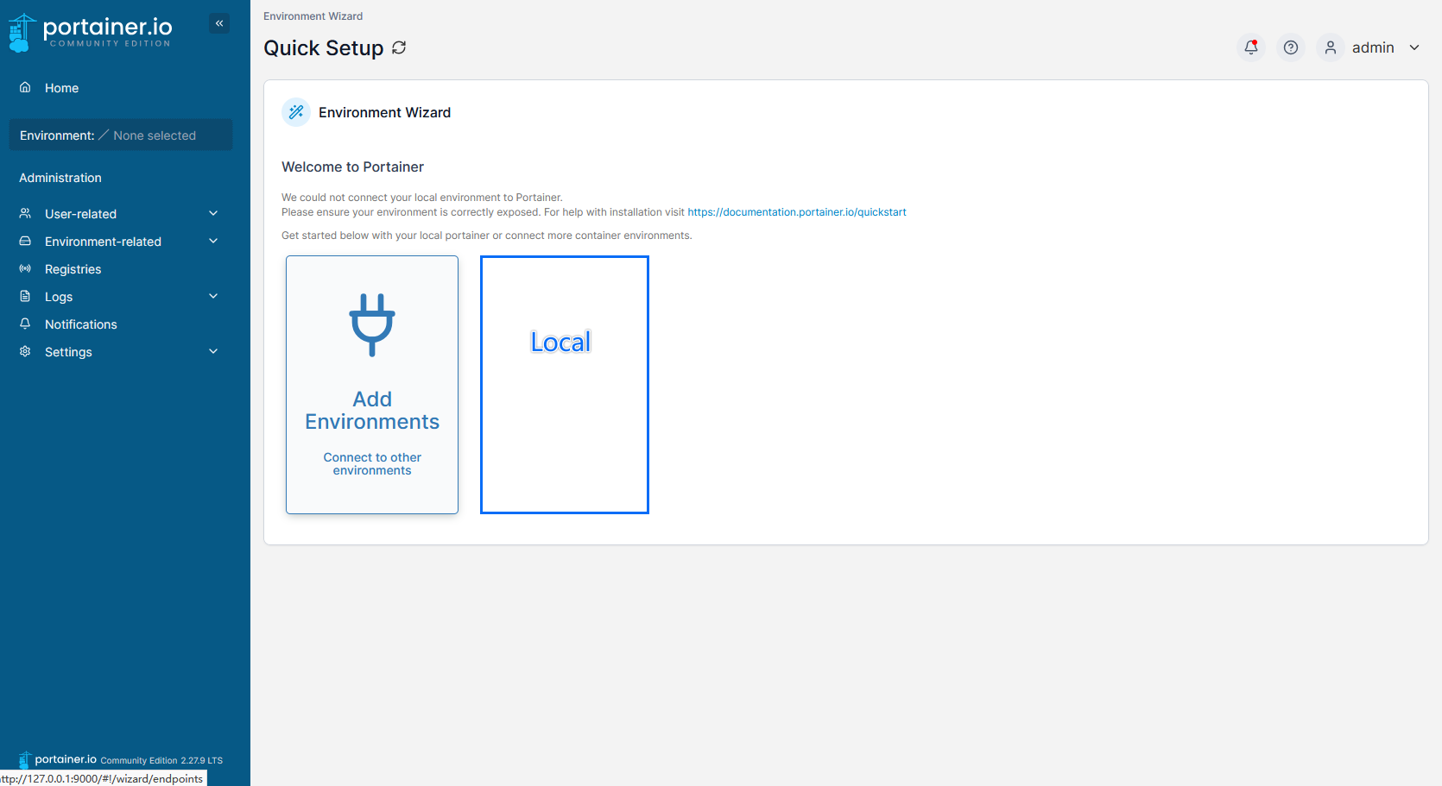Click Connect to other environments text
This screenshot has height=786, width=1442.
pyautogui.click(x=372, y=464)
